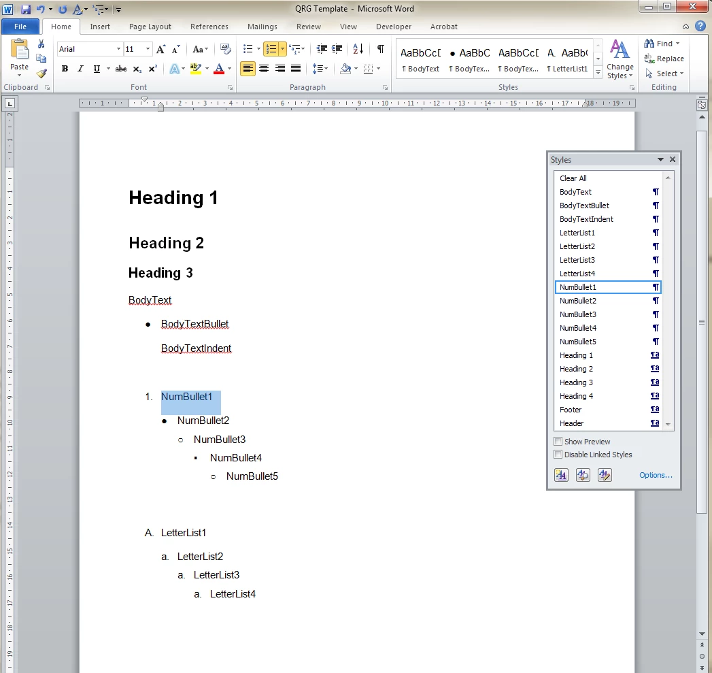Viewport: 712px width, 673px height.
Task: Click the Undo icon
Action: coord(40,9)
